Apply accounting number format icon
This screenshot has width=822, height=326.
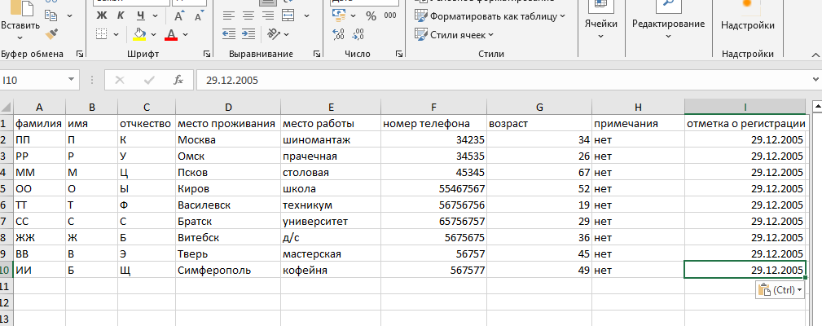click(339, 16)
